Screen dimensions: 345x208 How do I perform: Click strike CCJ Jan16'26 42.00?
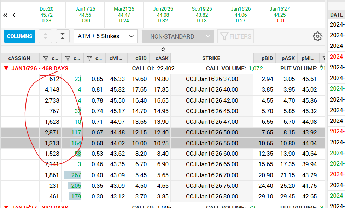212,100
